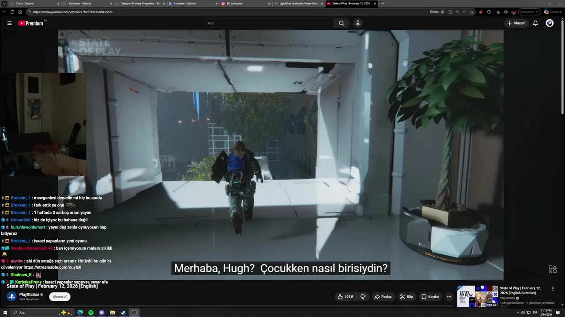Open the volume speaker icon in system tray
Screen dimensions: 565x317
click(523, 313)
